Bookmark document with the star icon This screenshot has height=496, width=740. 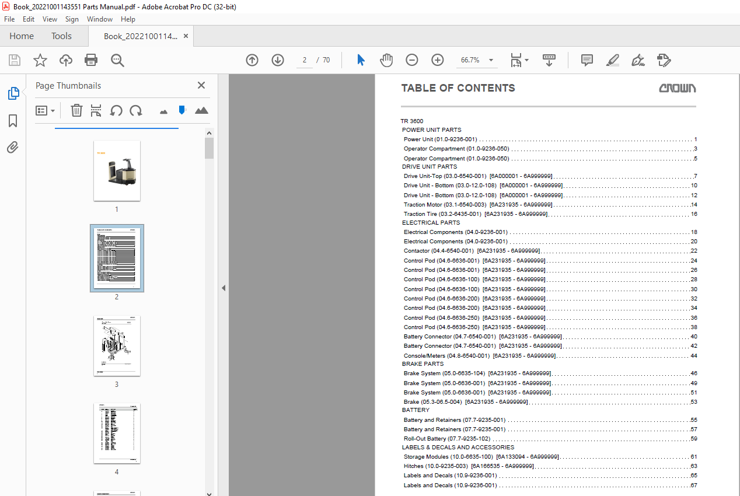(40, 60)
